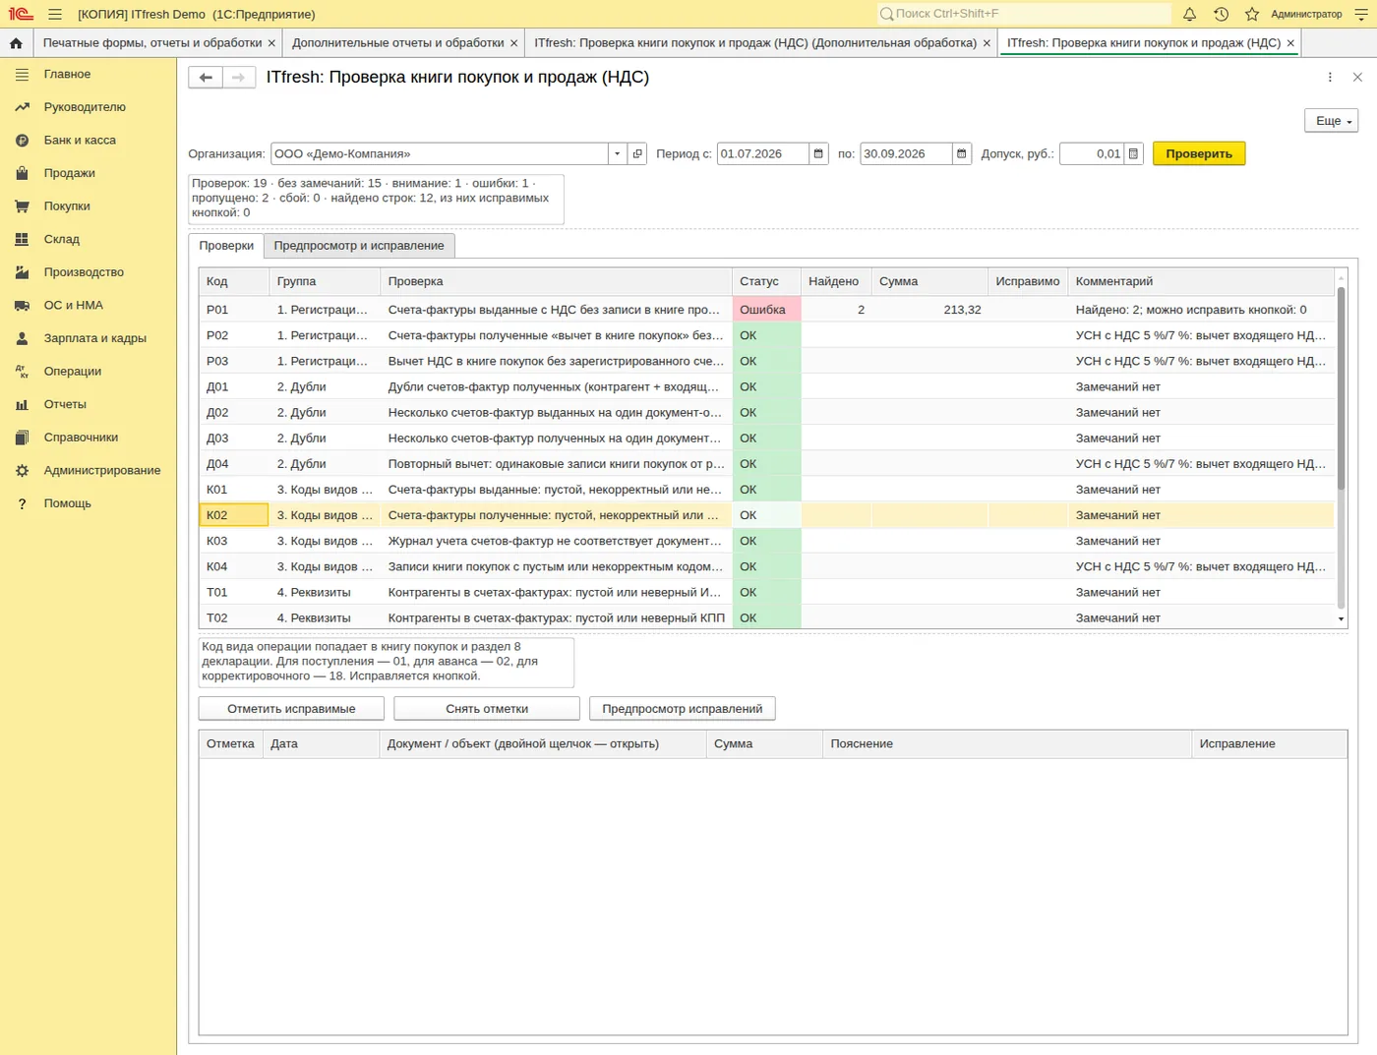
Task: Open the notifications bell
Action: [1189, 14]
